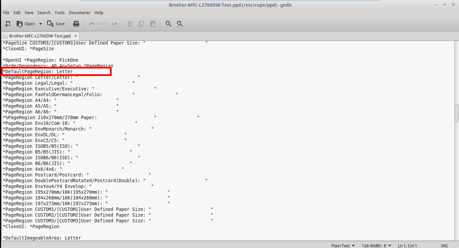
Task: Click the '197x273mm/16K(197x273mm)' line
Action: (x=86, y=203)
